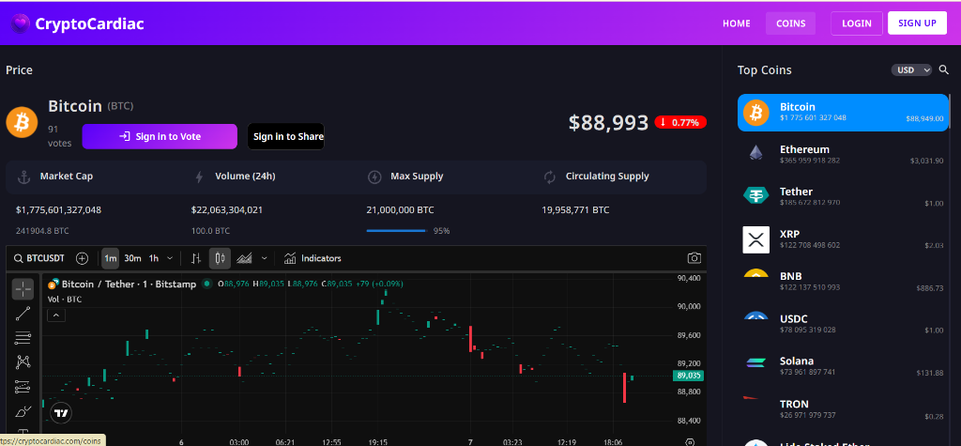
Task: Expand the time interval dropdown arrow
Action: (170, 258)
